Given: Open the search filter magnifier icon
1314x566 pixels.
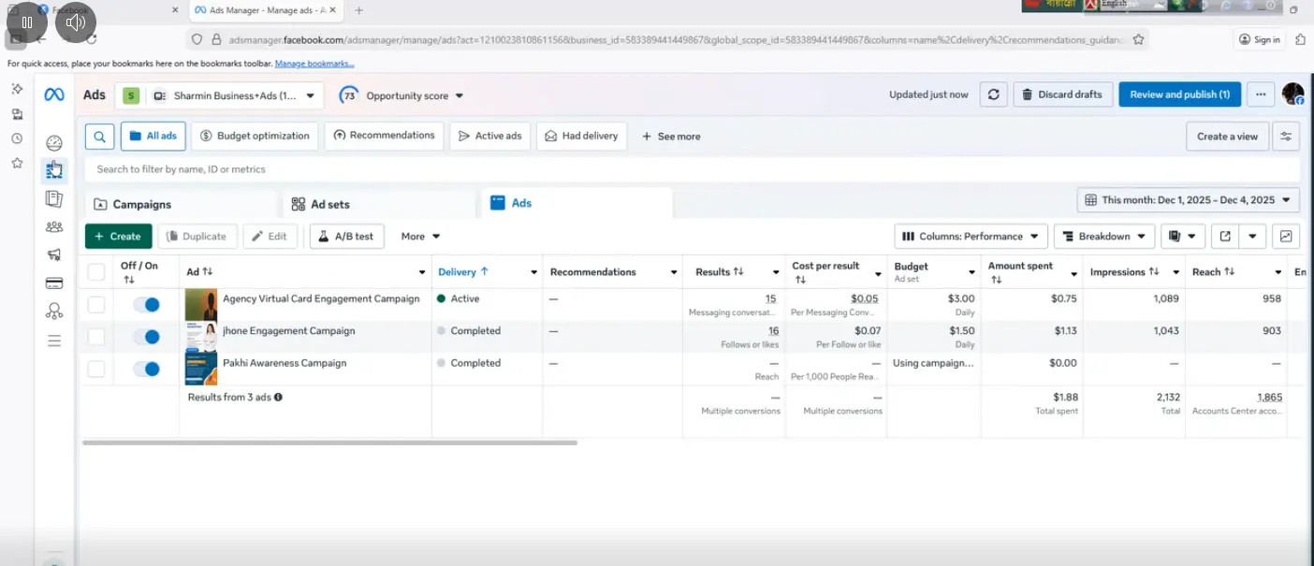Looking at the screenshot, I should click(99, 136).
